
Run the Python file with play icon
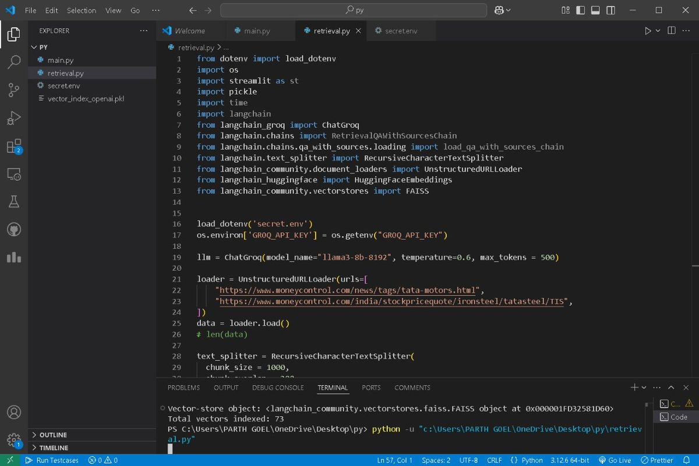tap(648, 31)
